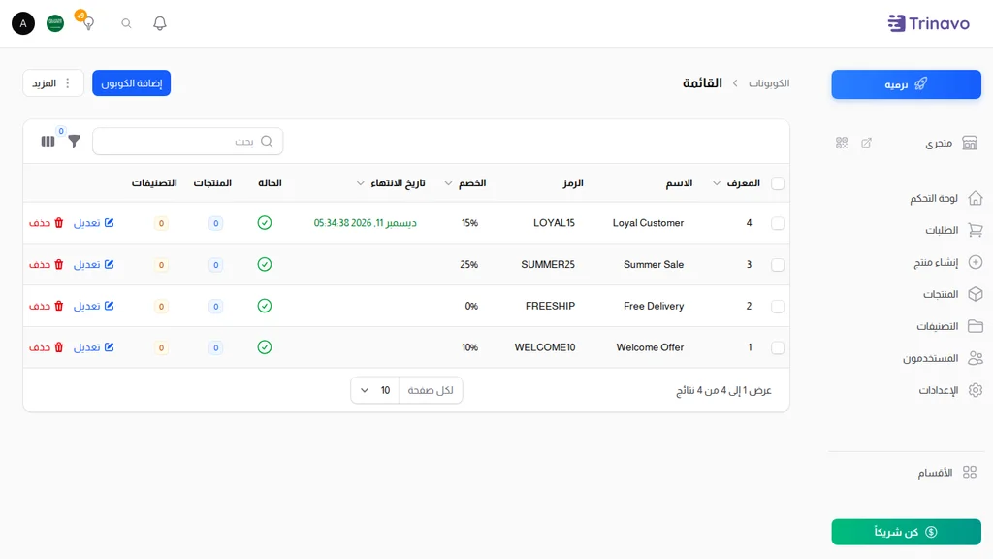Delete the FREESHIP coupon
This screenshot has height=559, width=993.
click(x=47, y=306)
